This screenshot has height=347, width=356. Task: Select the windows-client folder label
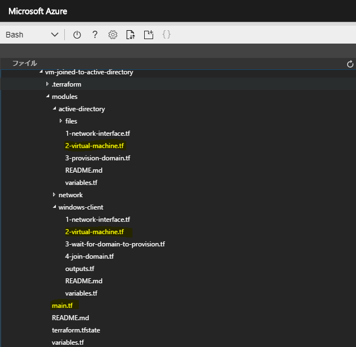point(81,207)
